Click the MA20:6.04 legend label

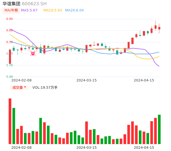[x=74, y=10]
